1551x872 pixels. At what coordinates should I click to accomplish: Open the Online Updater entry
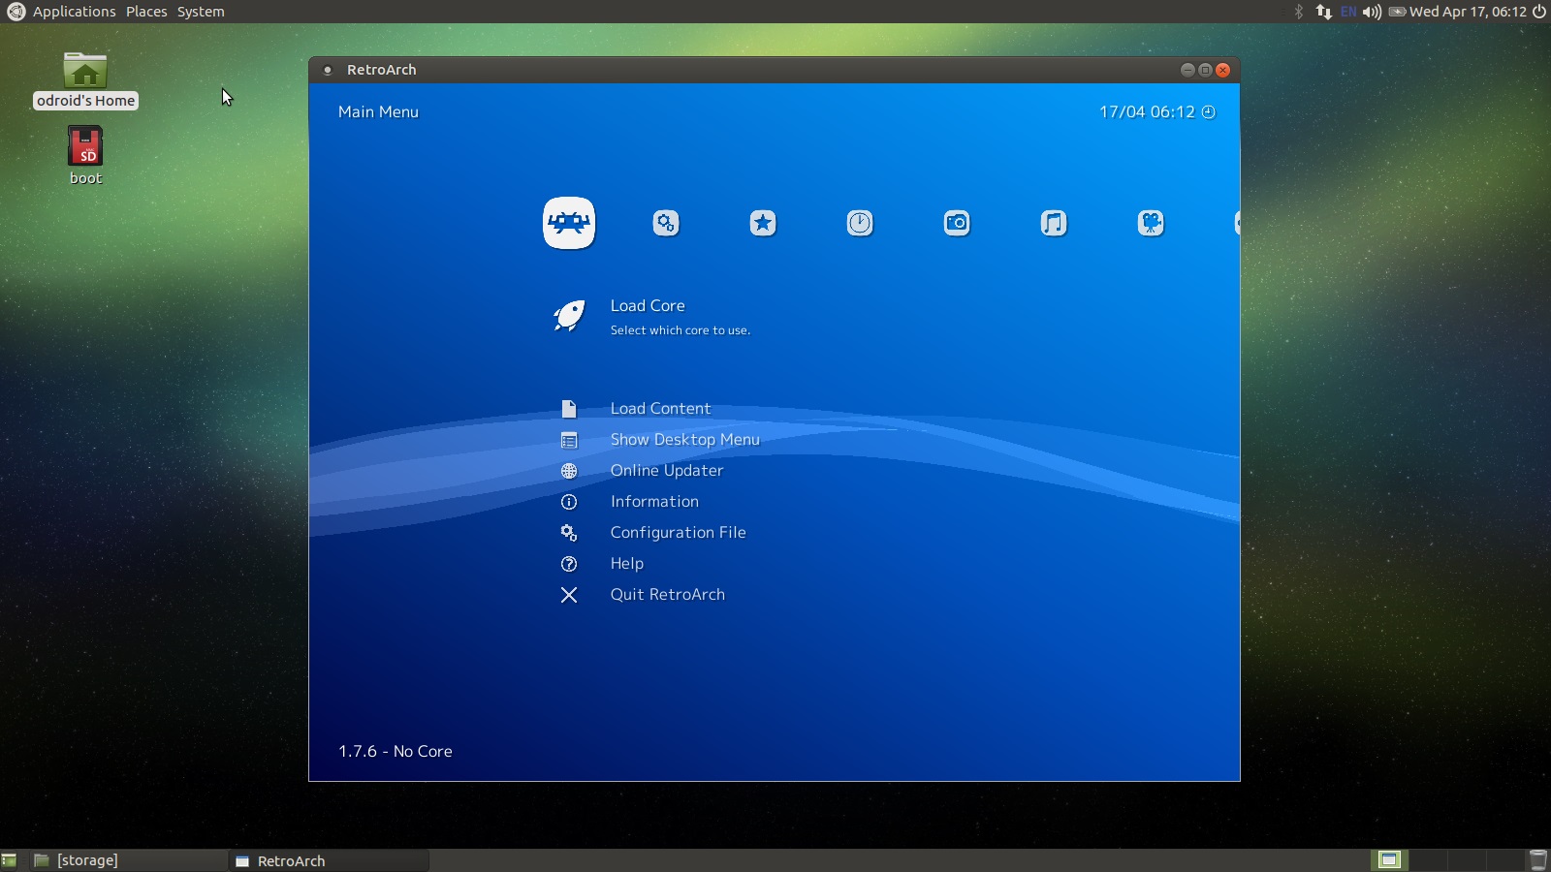(x=667, y=471)
